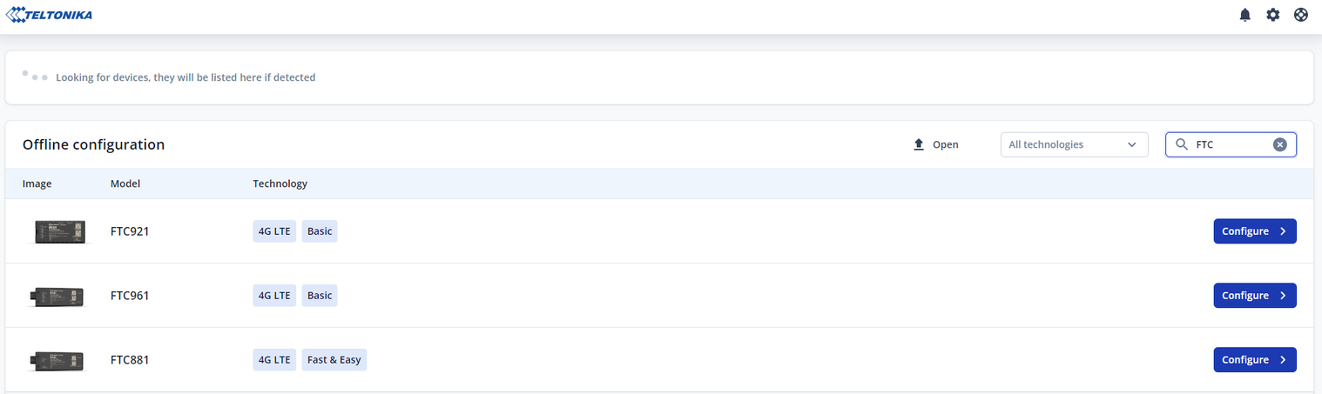Click the Teltonika logo
Screen dimensions: 1322x394
50,15
